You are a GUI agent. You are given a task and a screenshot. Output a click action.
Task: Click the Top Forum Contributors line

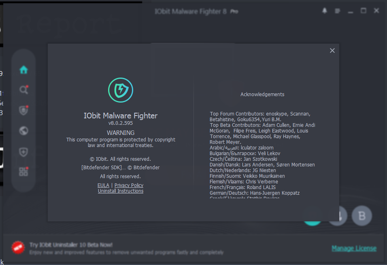click(x=260, y=114)
